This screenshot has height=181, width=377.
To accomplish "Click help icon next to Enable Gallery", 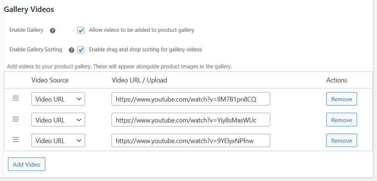I will click(53, 30).
